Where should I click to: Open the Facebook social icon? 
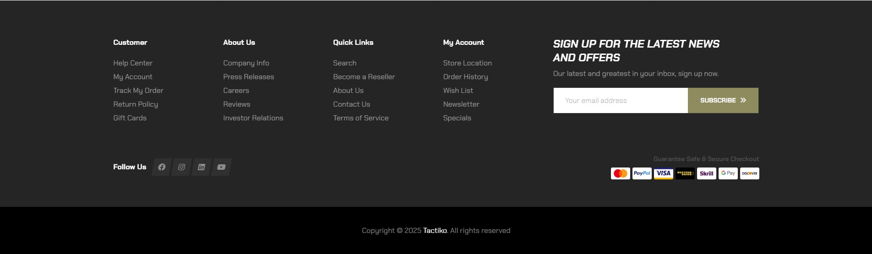point(162,167)
